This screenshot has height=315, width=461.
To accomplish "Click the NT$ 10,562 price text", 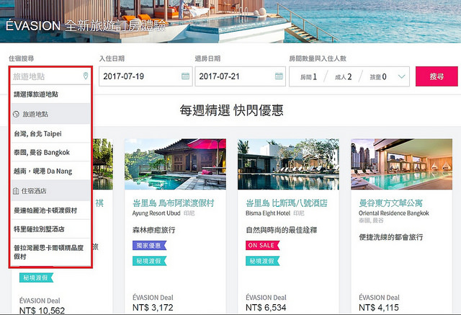I will click(x=42, y=311).
